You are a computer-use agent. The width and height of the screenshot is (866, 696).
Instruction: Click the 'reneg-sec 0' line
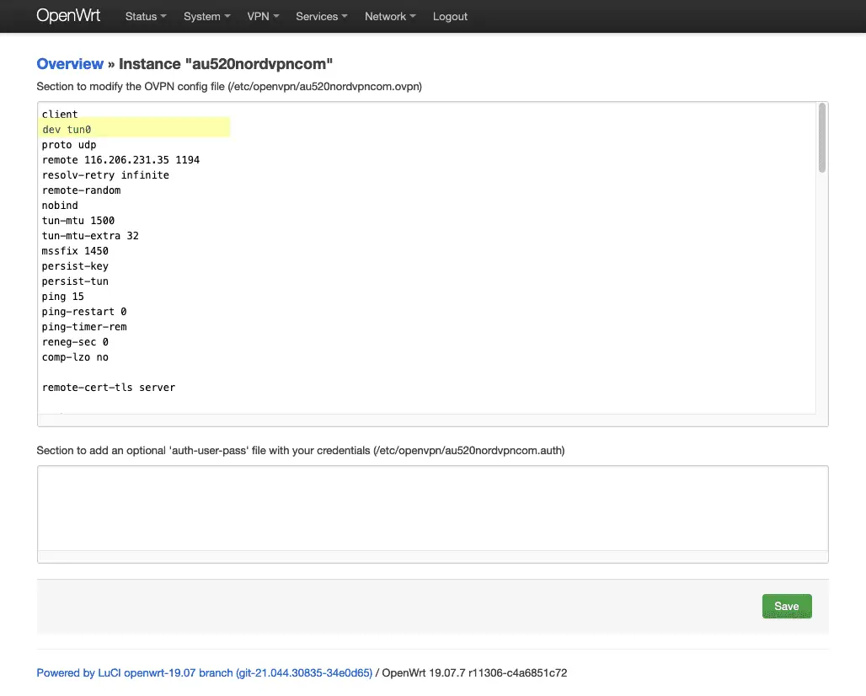pyautogui.click(x=75, y=342)
